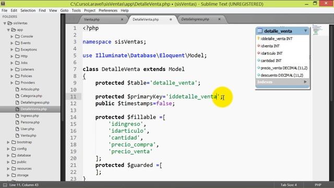334x188 pixels.
Task: Click the Console folder icon
Action: pyautogui.click(x=17, y=36)
